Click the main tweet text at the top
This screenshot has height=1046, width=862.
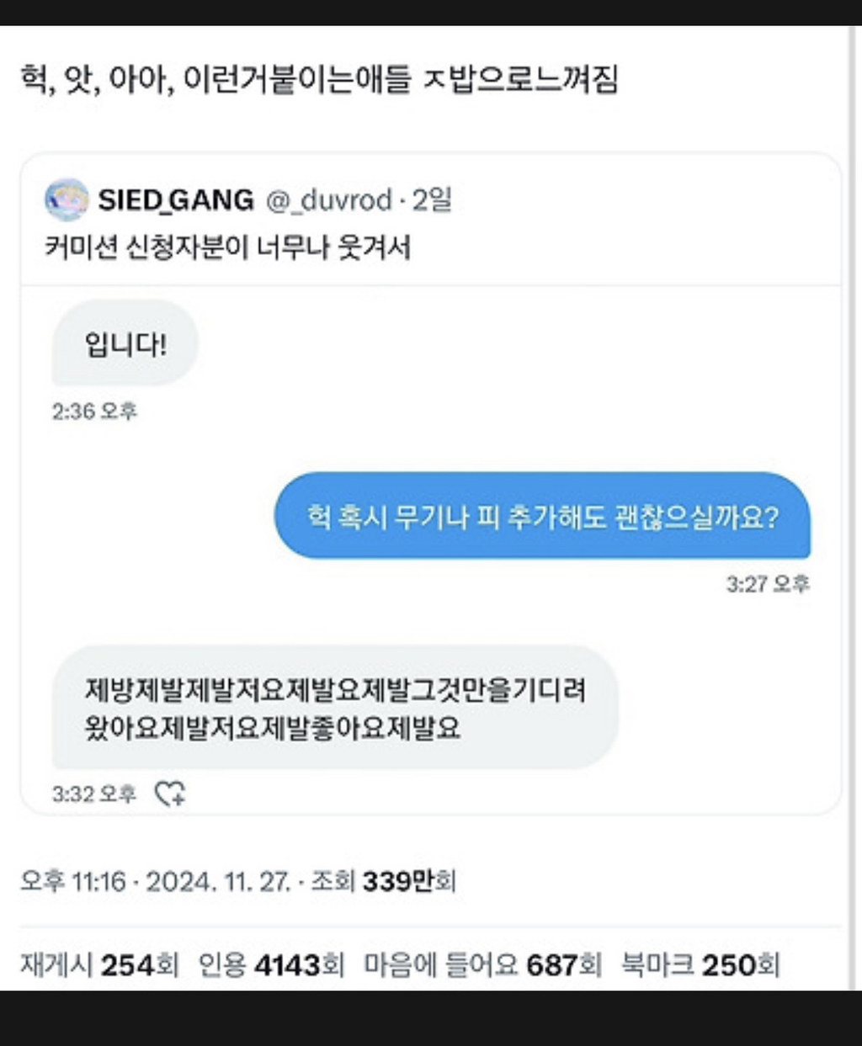320,80
